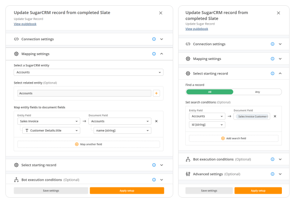Screen dimensions: 295x203
Task: Click Sales Invoice Customer document field box
Action: (x=252, y=116)
